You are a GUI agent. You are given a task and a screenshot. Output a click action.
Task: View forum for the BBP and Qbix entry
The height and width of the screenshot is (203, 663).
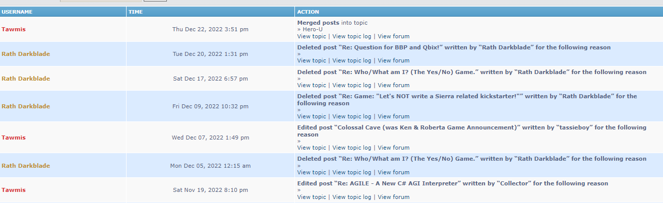click(393, 60)
